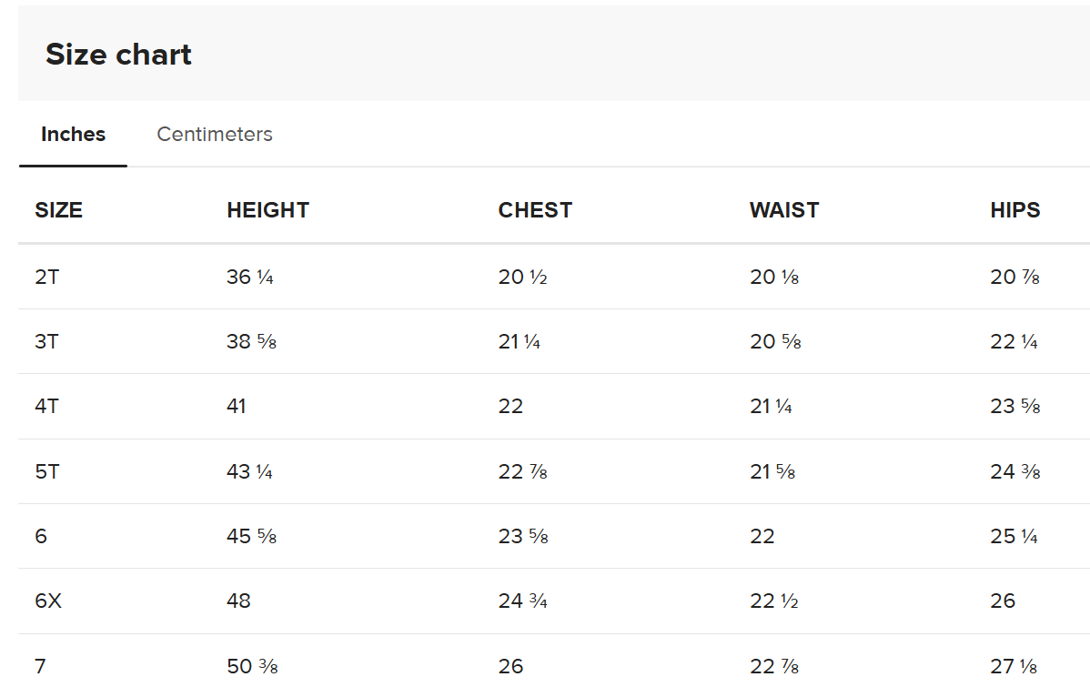Click the HIPS column header
Viewport: 1090px width, 697px height.
click(1014, 210)
